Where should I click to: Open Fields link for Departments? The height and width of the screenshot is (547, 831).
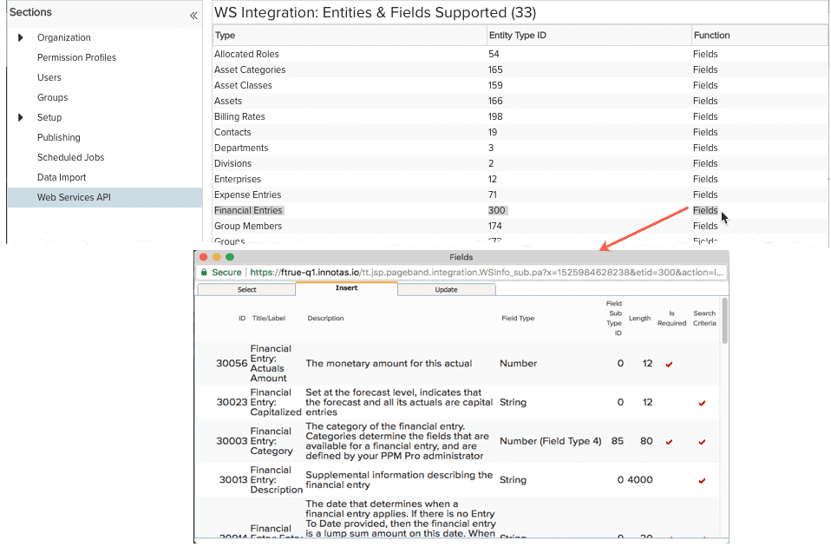tap(705, 148)
